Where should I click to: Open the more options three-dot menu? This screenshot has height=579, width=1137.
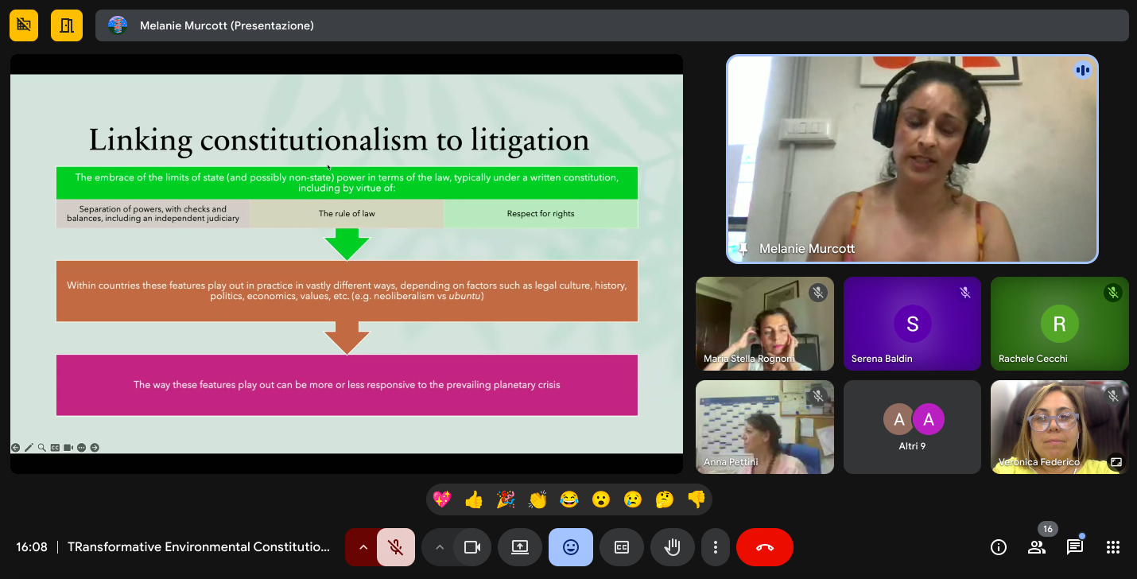716,547
